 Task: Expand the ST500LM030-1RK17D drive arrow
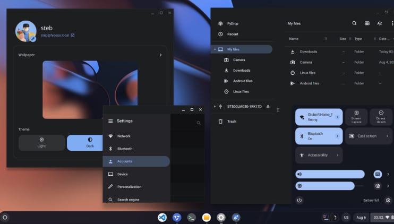(215, 107)
